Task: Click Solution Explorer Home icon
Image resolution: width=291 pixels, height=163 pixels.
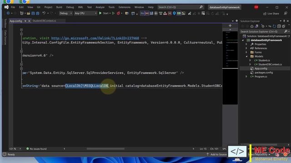Action: pos(252,26)
